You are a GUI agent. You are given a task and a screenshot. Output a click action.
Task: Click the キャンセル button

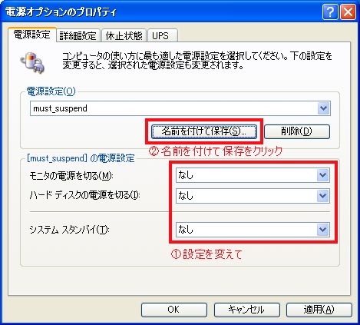(x=246, y=310)
